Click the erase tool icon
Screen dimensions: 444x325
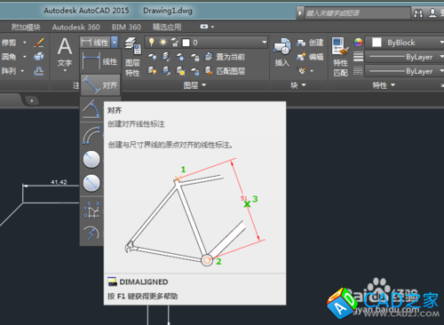click(39, 43)
